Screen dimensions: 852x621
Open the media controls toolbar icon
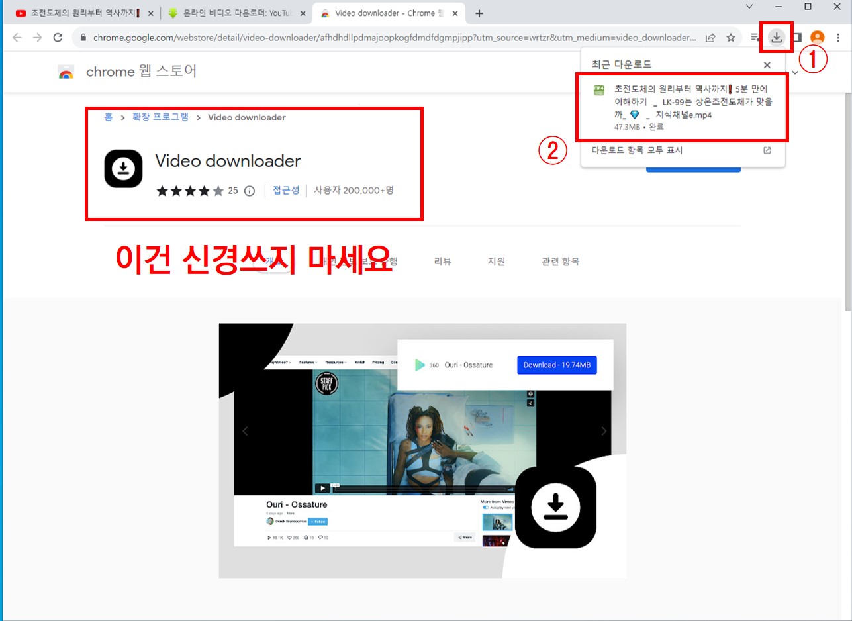[x=756, y=38]
